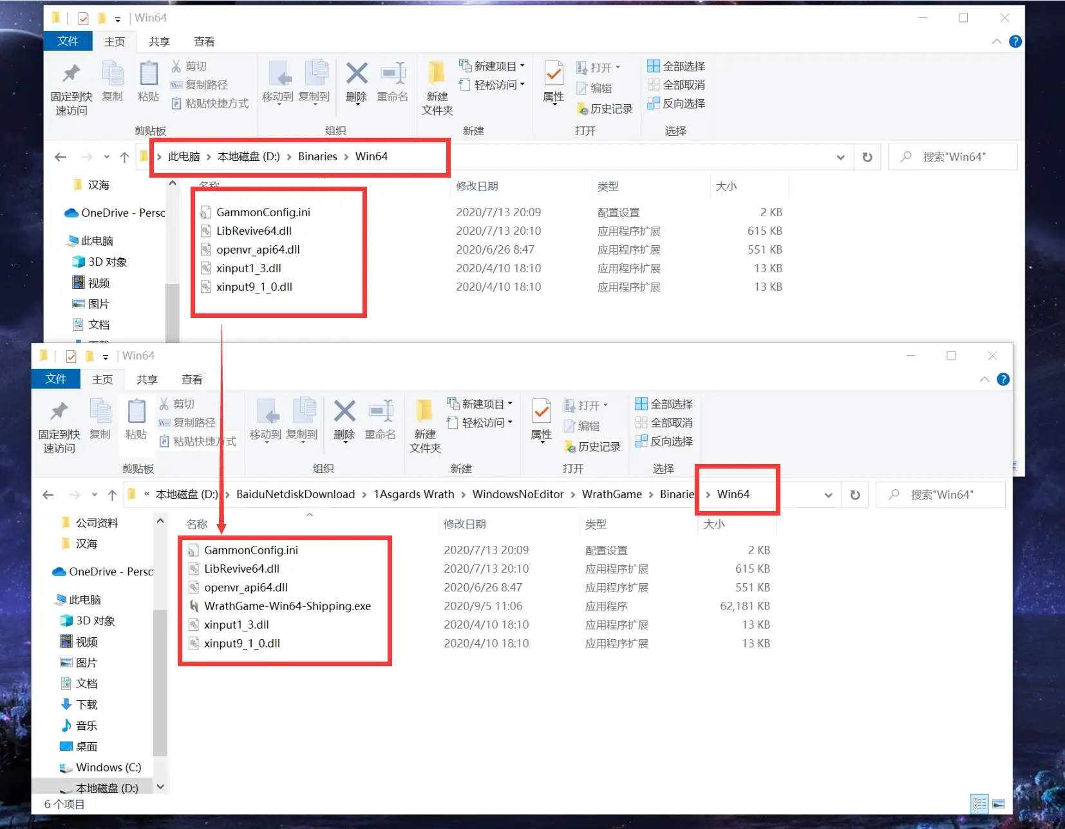The height and width of the screenshot is (829, 1065).
Task: Switch to large icons view in the status bar
Action: 999,804
